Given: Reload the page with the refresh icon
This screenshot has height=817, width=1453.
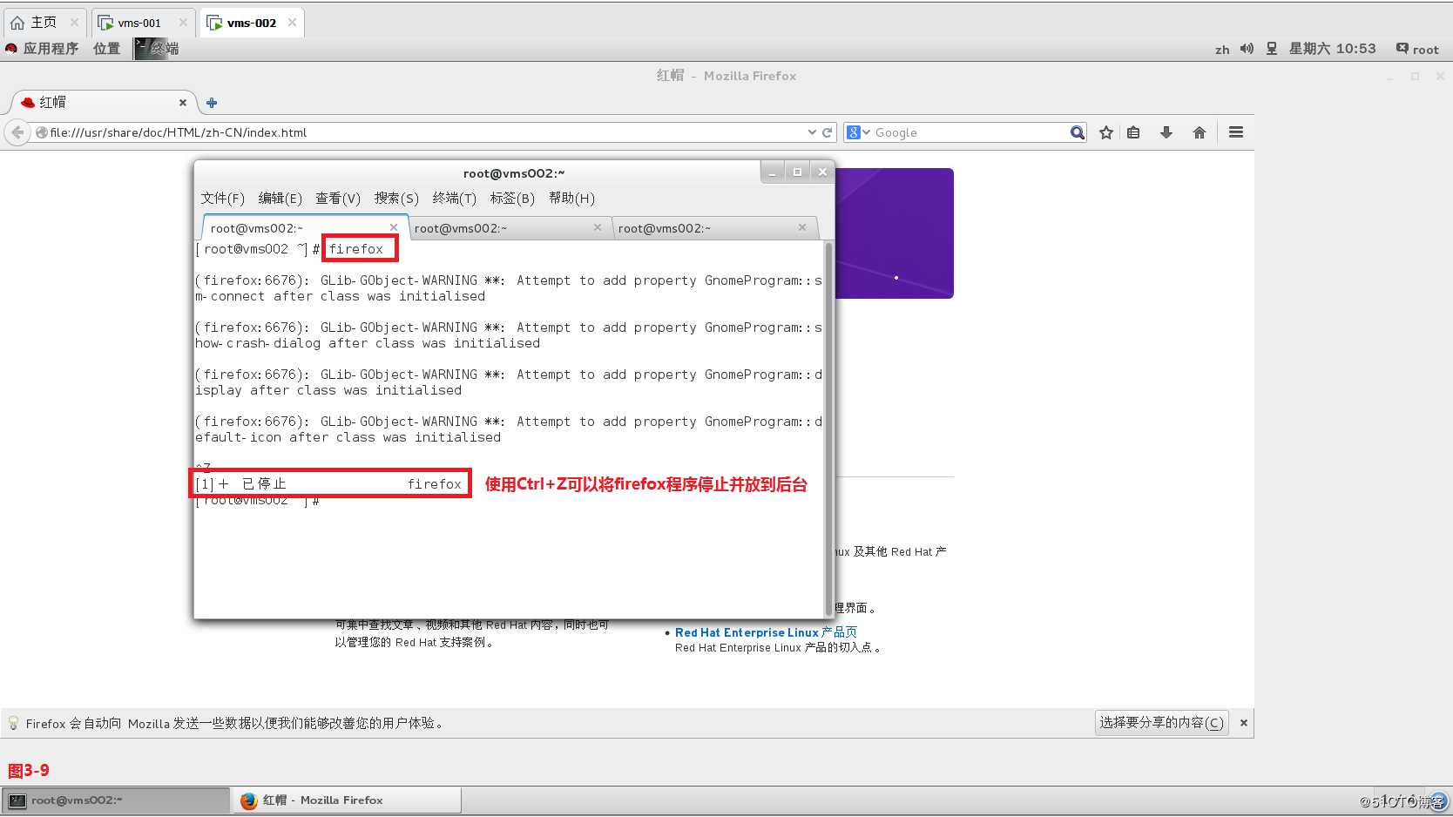Looking at the screenshot, I should pyautogui.click(x=827, y=132).
